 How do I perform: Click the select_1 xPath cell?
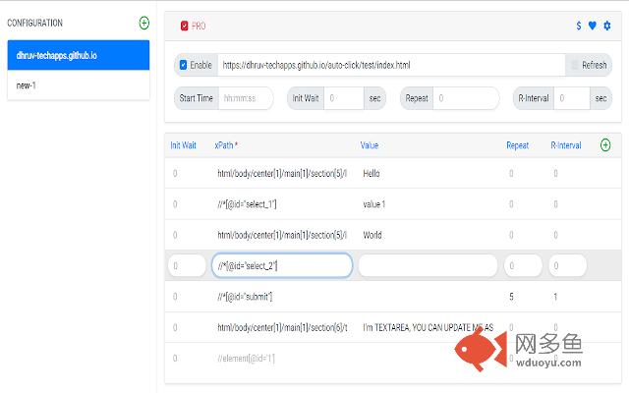click(x=247, y=204)
